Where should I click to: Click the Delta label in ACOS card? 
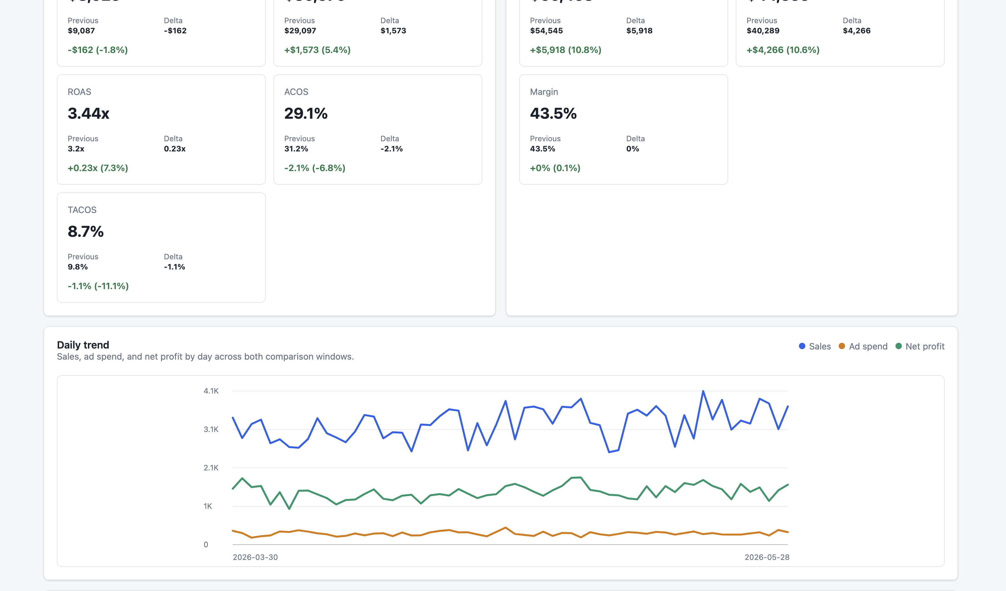(390, 138)
